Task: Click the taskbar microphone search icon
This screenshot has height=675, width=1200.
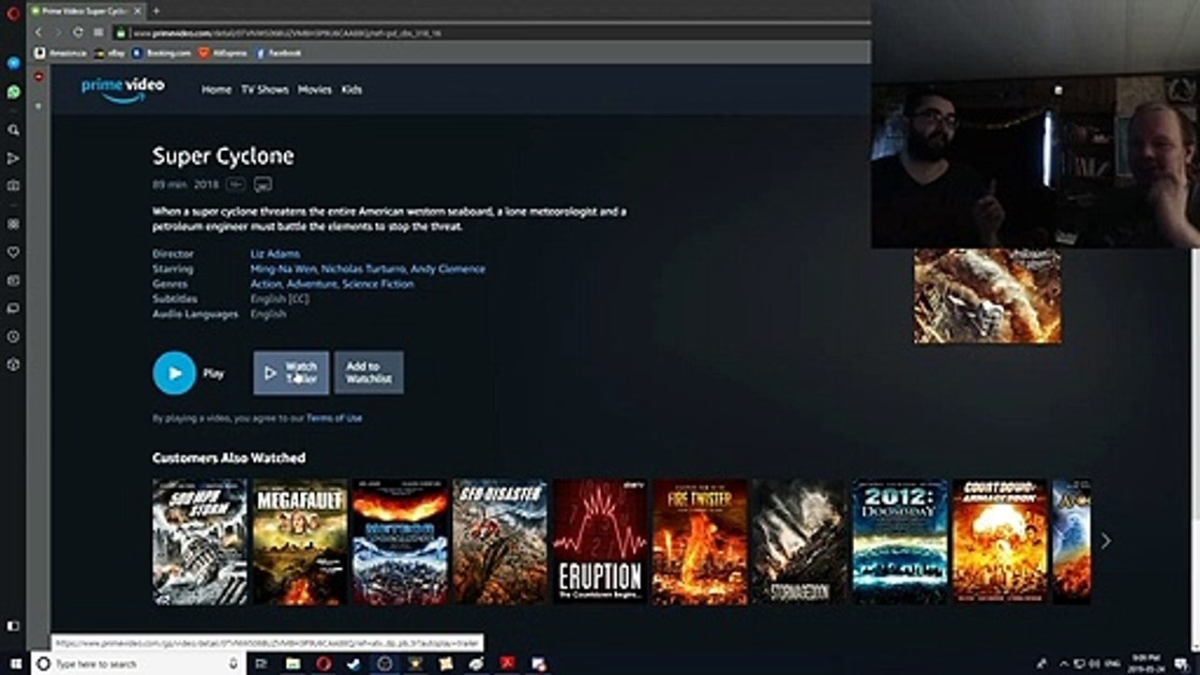Action: (x=233, y=664)
